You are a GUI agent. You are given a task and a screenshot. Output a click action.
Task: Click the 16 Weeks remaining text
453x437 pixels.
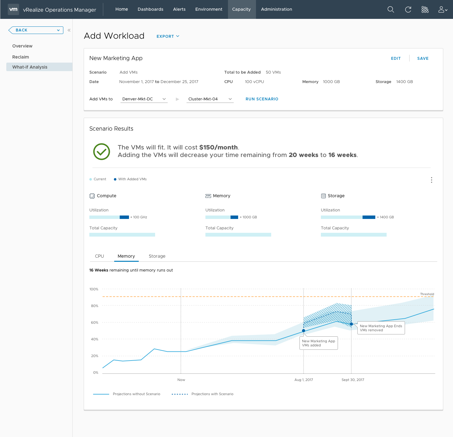pos(131,270)
